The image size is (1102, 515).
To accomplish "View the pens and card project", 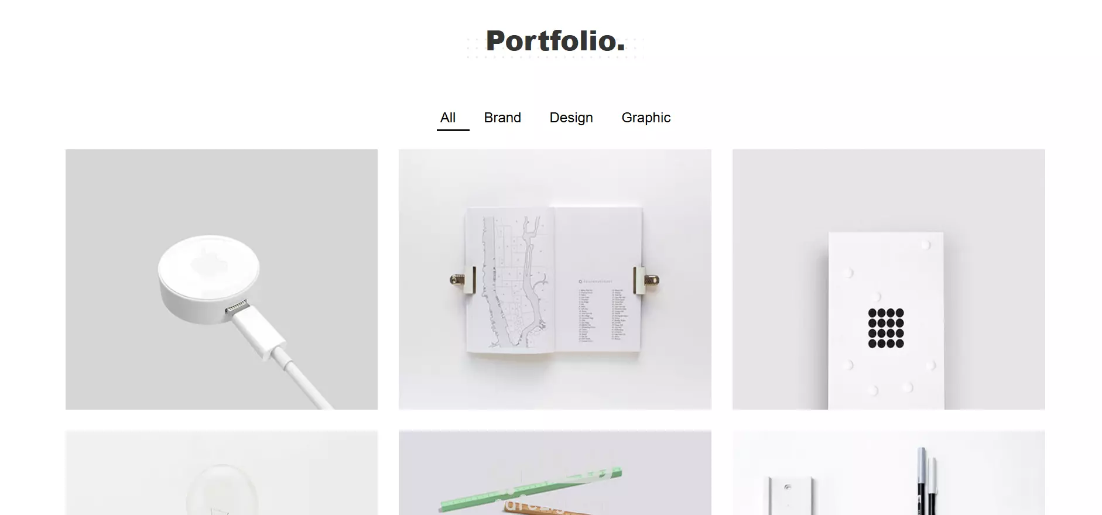I will point(888,473).
